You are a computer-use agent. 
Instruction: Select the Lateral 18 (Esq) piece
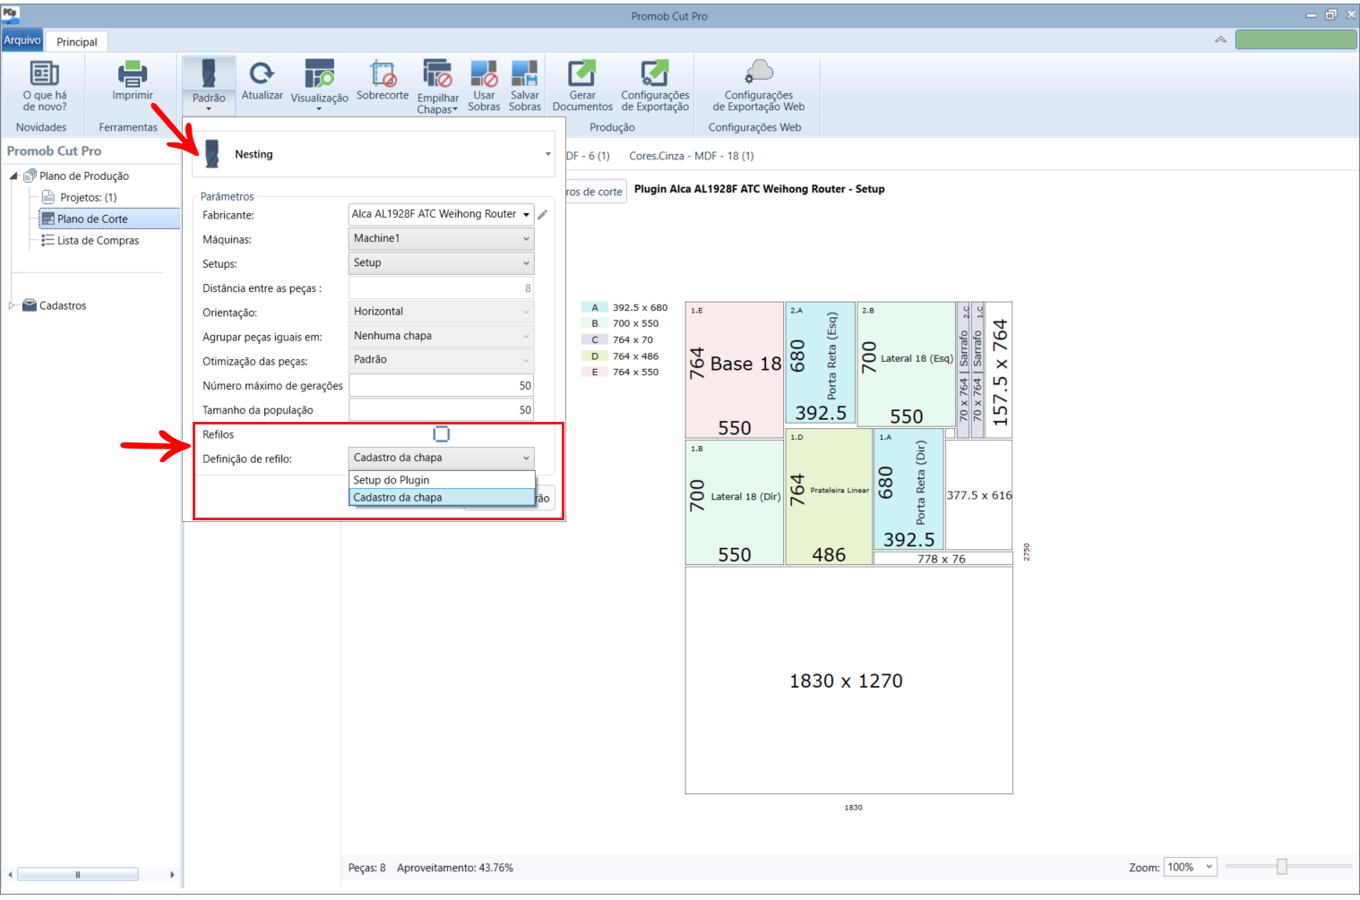(906, 364)
